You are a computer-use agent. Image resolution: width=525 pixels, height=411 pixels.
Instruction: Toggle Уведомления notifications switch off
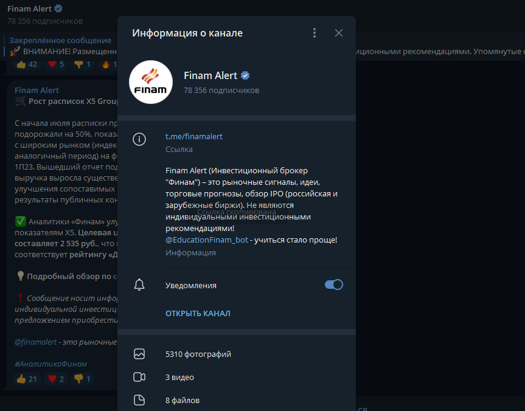[333, 284]
